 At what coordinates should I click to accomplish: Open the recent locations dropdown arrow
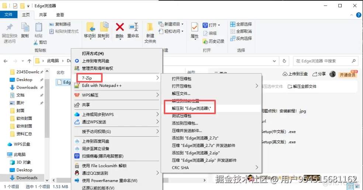(x=23, y=61)
